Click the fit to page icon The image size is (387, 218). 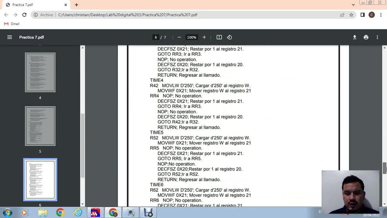(219, 37)
